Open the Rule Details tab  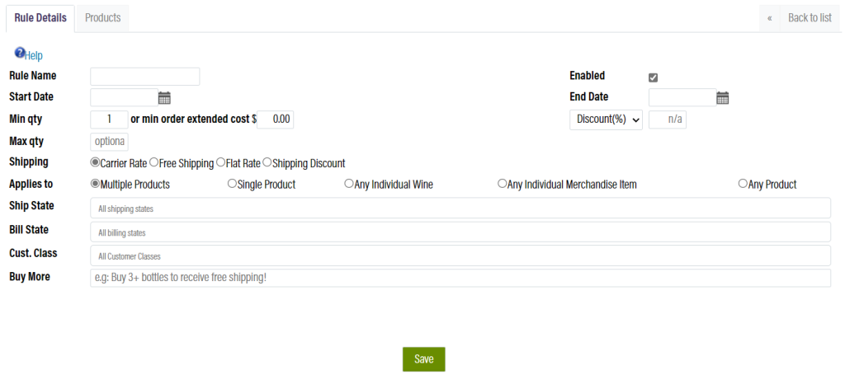(40, 18)
